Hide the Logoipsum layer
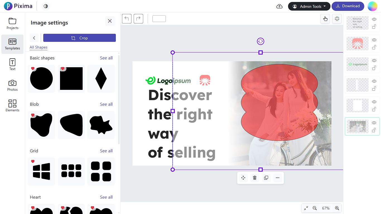The height and width of the screenshot is (214, 381). click(x=374, y=61)
